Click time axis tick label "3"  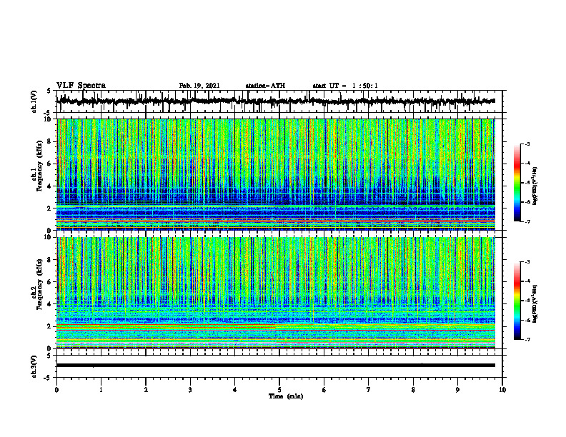(x=190, y=390)
